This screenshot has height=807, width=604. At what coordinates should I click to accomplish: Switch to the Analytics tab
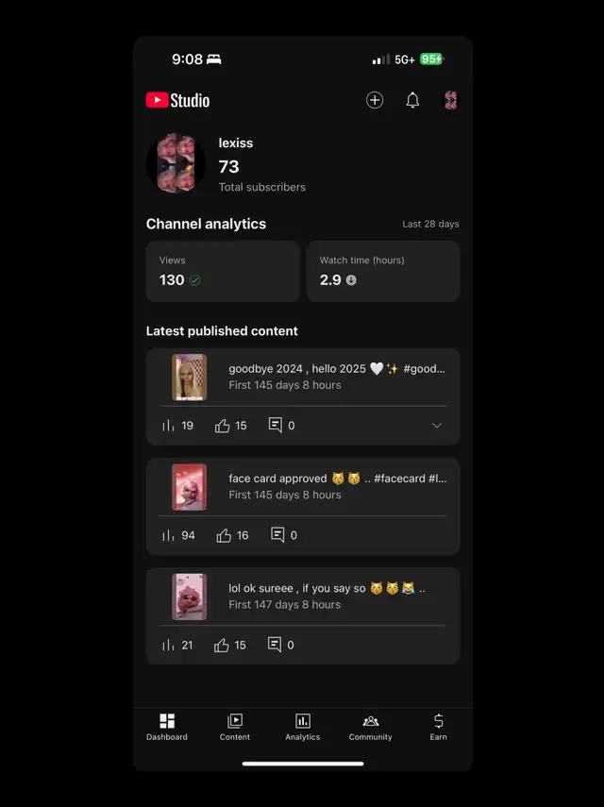click(303, 727)
